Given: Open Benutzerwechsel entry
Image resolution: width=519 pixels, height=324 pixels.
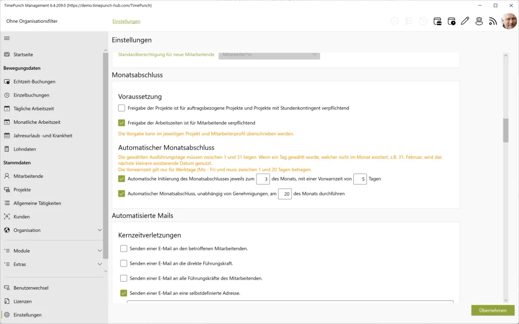Looking at the screenshot, I should coord(31,288).
